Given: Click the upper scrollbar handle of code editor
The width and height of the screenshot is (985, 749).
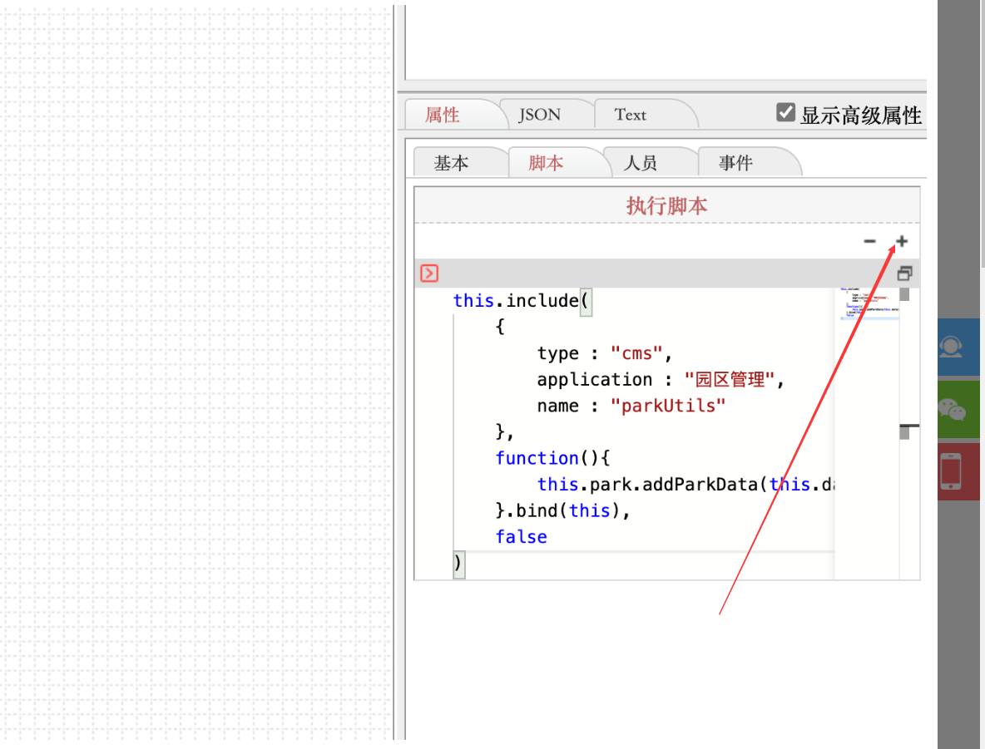Looking at the screenshot, I should 904,294.
